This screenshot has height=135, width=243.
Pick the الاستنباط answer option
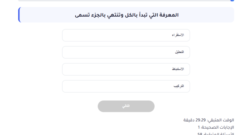[178, 69]
